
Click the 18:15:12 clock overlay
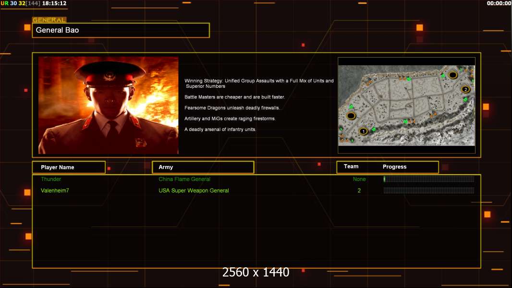tap(54, 3)
